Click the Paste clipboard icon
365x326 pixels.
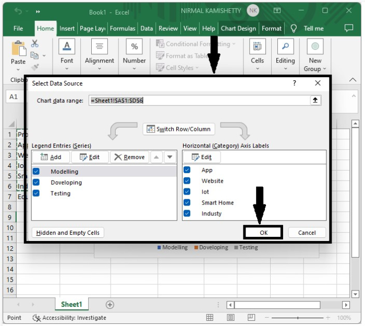(19, 48)
